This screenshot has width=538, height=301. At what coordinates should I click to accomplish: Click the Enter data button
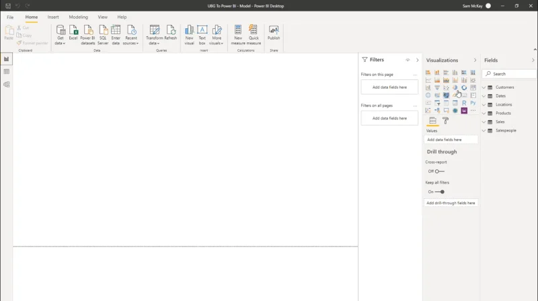coord(116,35)
